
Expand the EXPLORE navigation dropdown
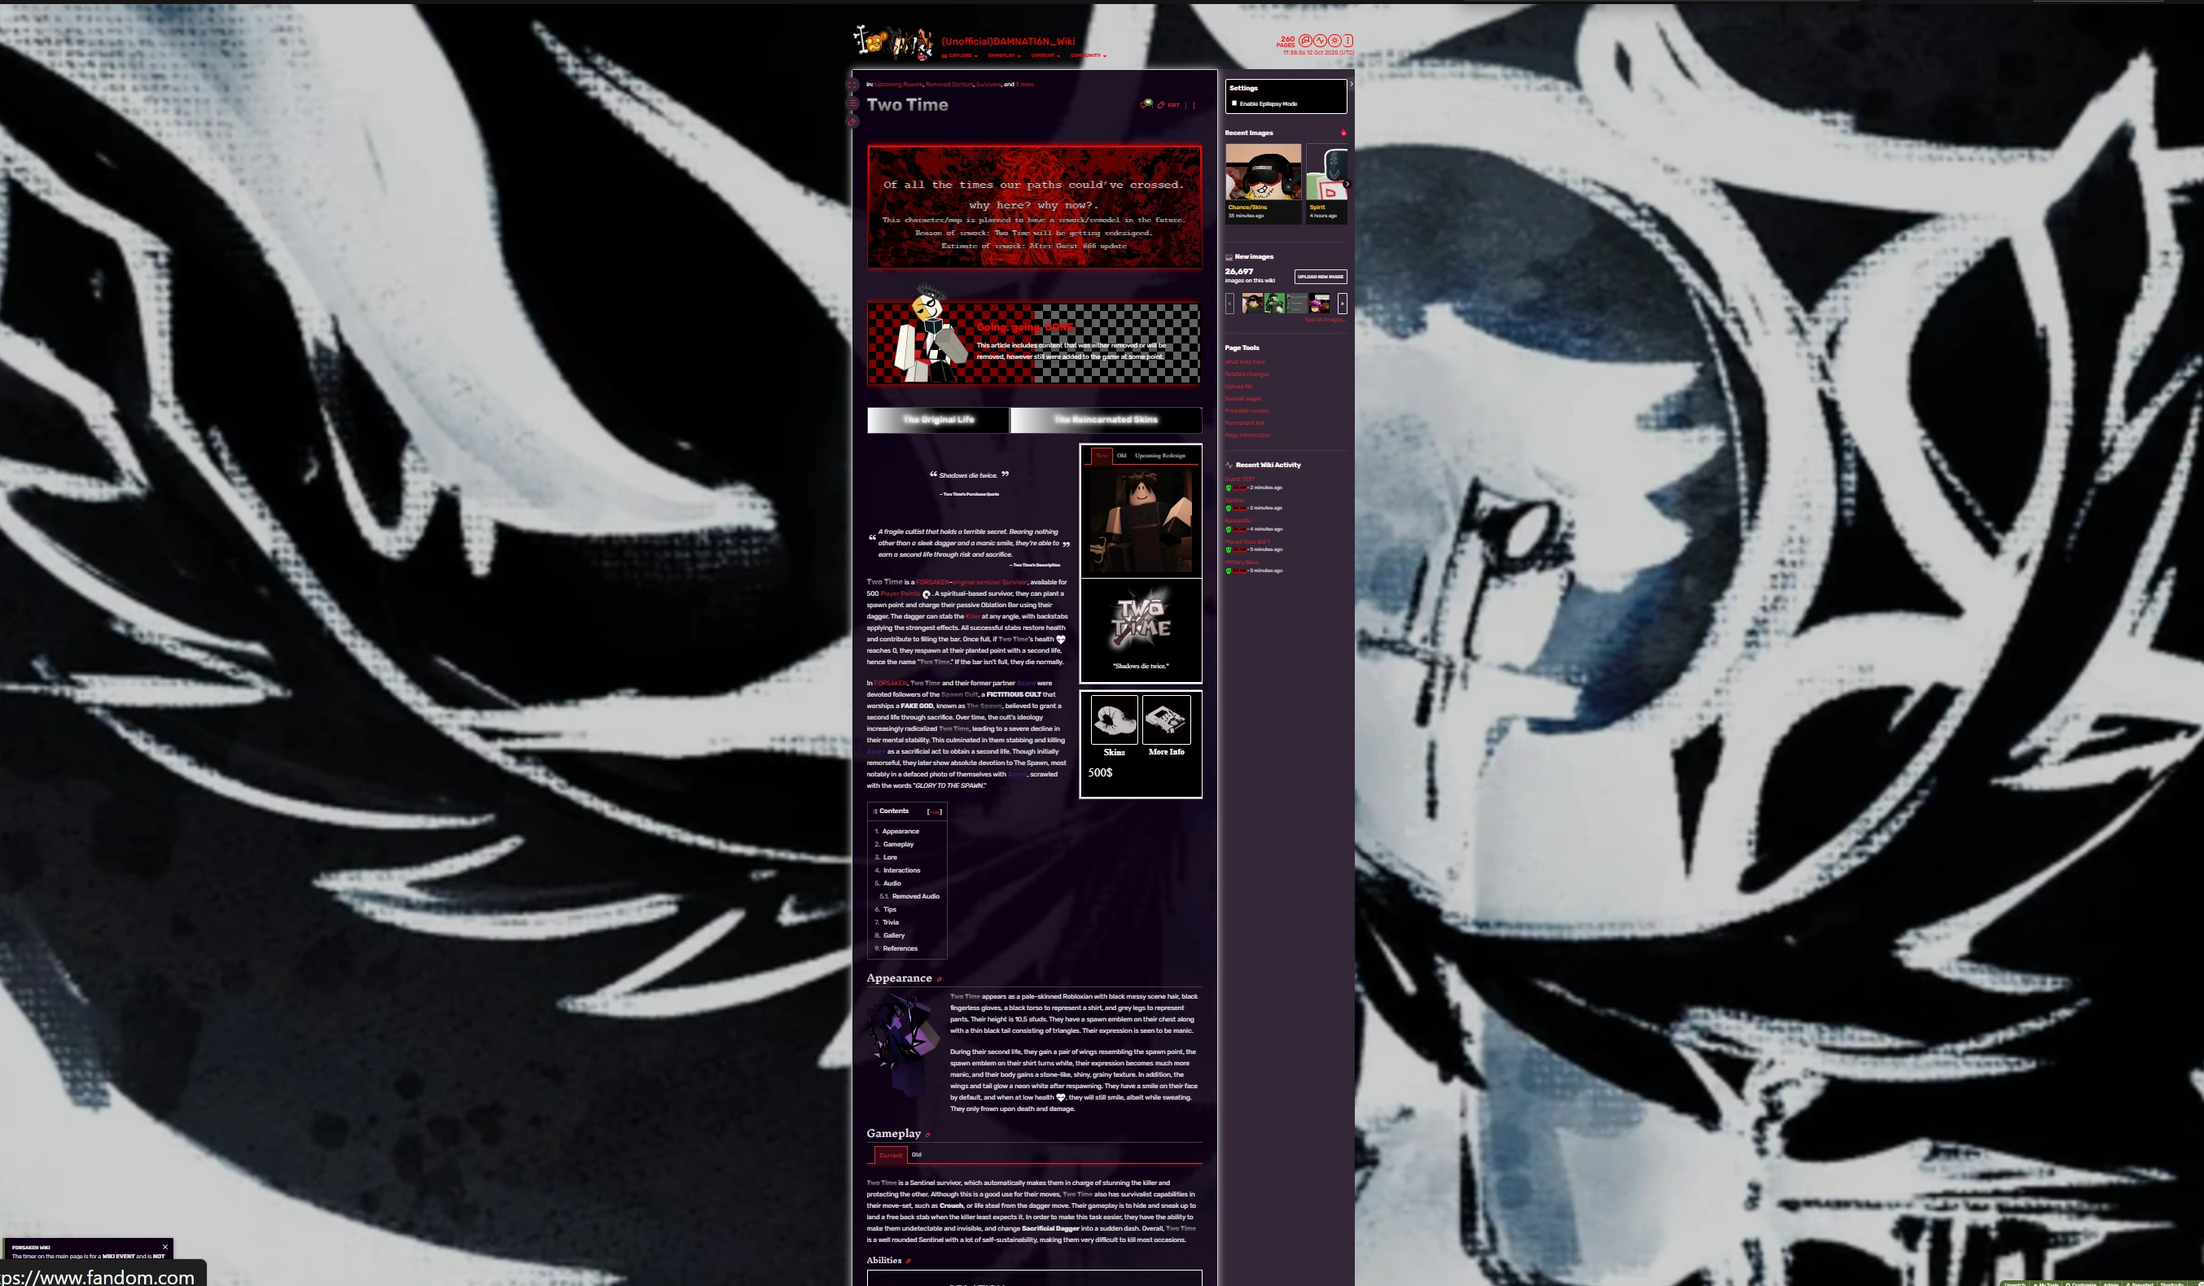point(962,55)
